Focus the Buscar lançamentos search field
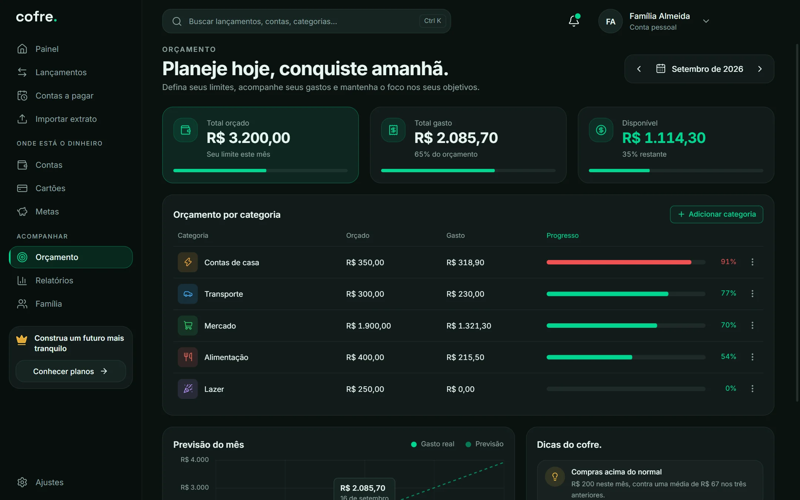Screen dimensions: 800x500 [306, 21]
